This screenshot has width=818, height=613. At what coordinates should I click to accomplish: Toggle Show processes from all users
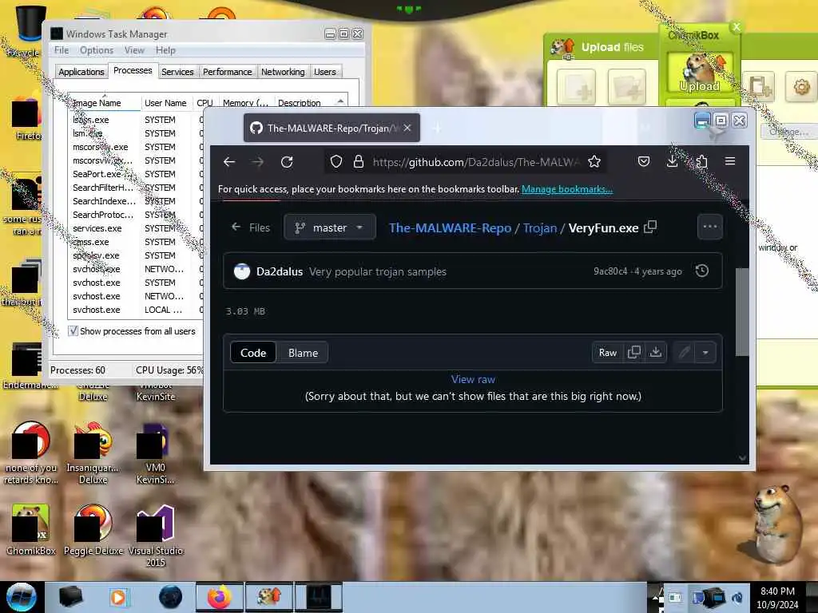[73, 331]
